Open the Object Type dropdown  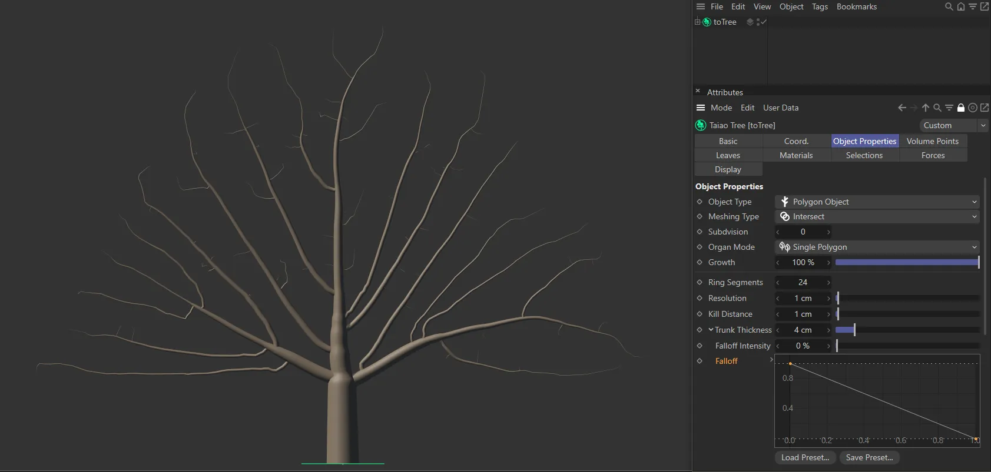[x=876, y=202]
